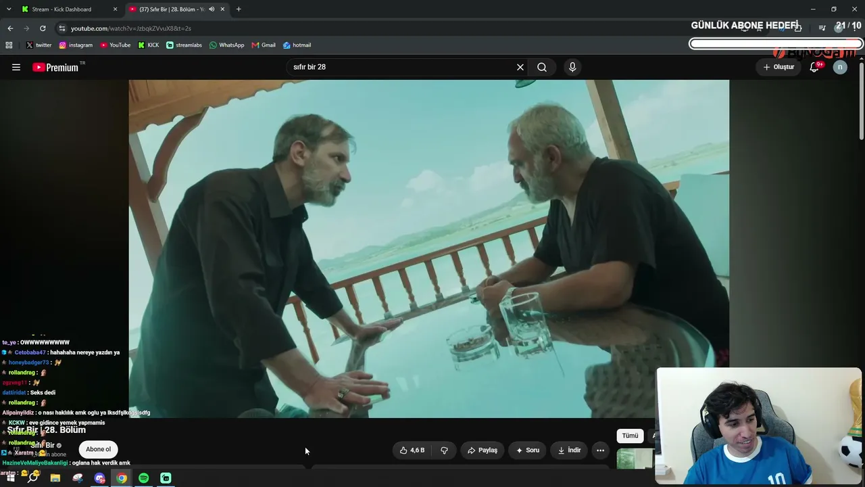Open a new browser tab
Screen dimensions: 865x487
point(239,9)
